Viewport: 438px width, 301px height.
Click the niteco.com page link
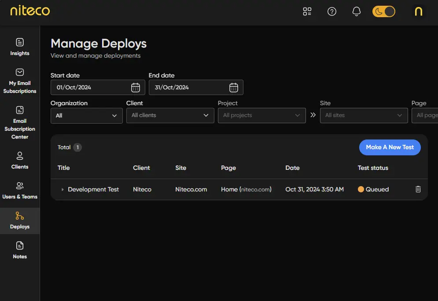click(x=255, y=190)
